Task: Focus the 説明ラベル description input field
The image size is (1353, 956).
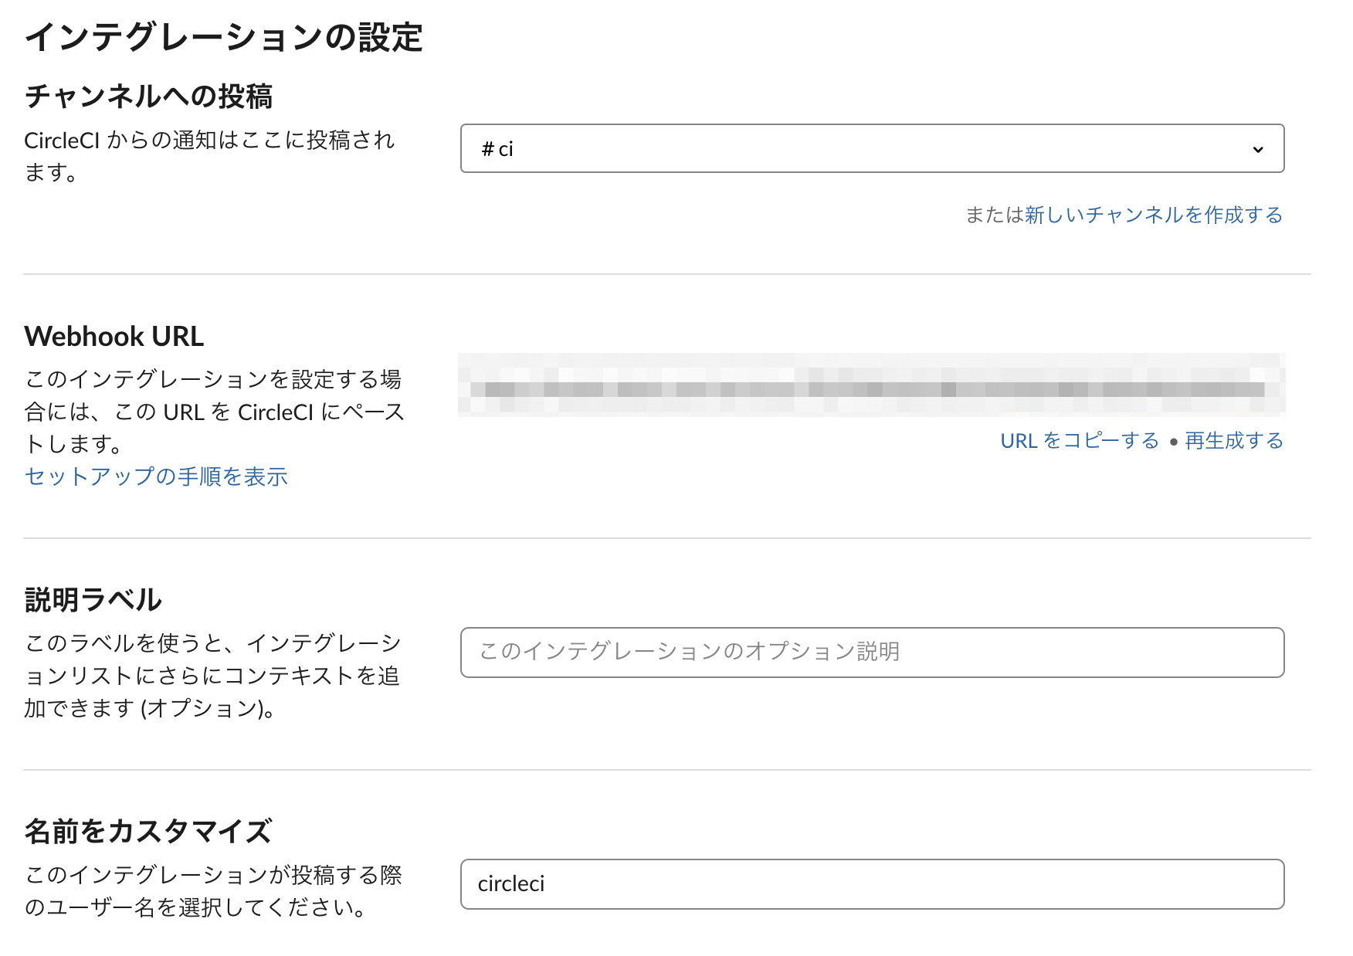Action: (x=871, y=653)
